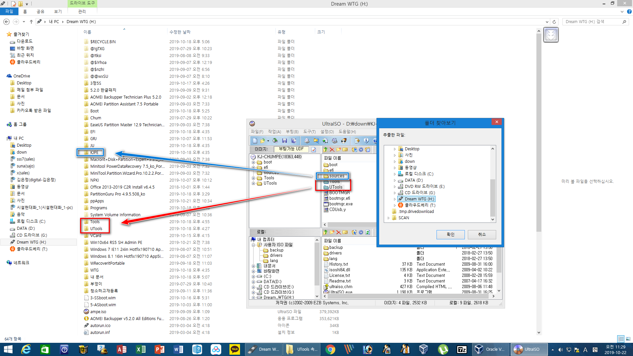Expand UTools folder in UltraISO image tree
Screen dimensions: 633x356
point(254,183)
